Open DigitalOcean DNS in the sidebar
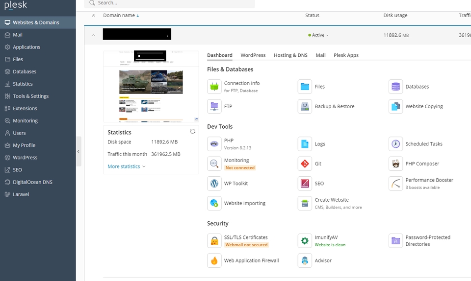471x281 pixels. 38,182
